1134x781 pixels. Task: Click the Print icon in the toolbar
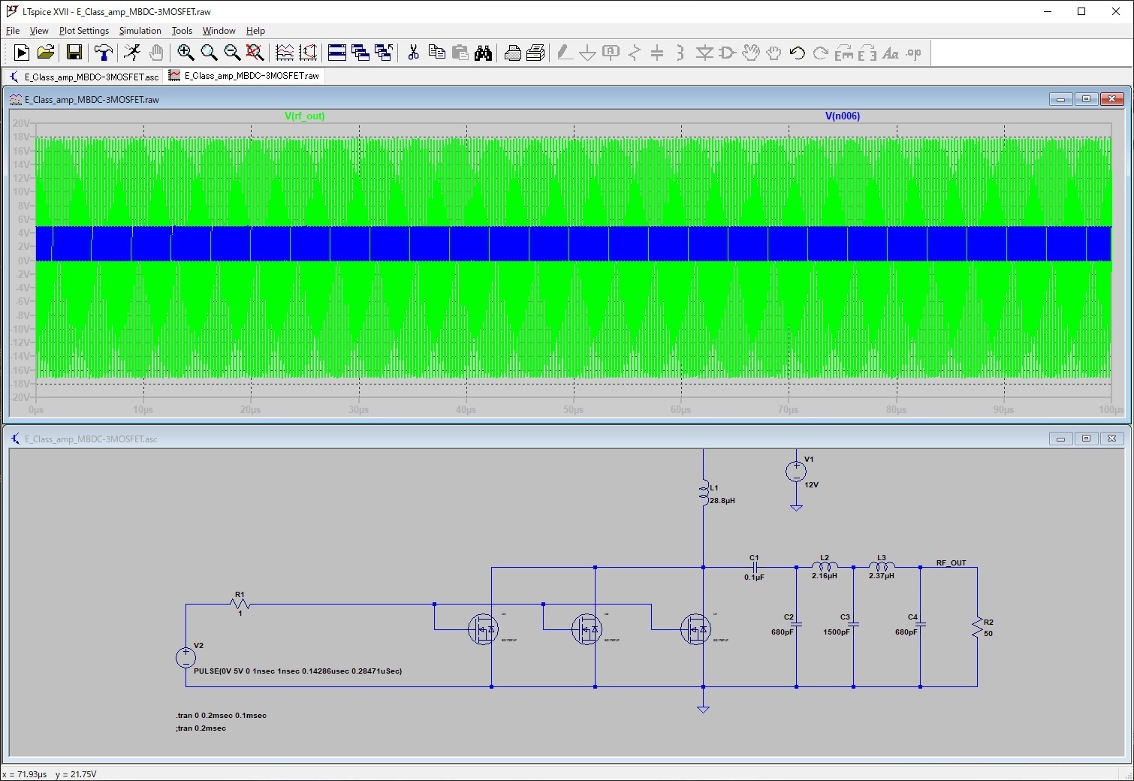point(511,53)
